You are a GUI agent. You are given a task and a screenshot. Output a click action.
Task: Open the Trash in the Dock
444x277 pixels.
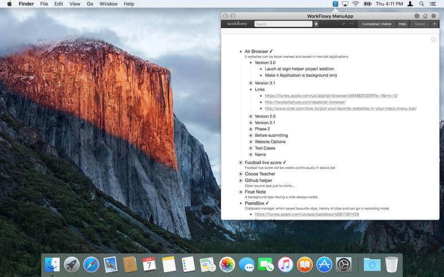tap(392, 265)
